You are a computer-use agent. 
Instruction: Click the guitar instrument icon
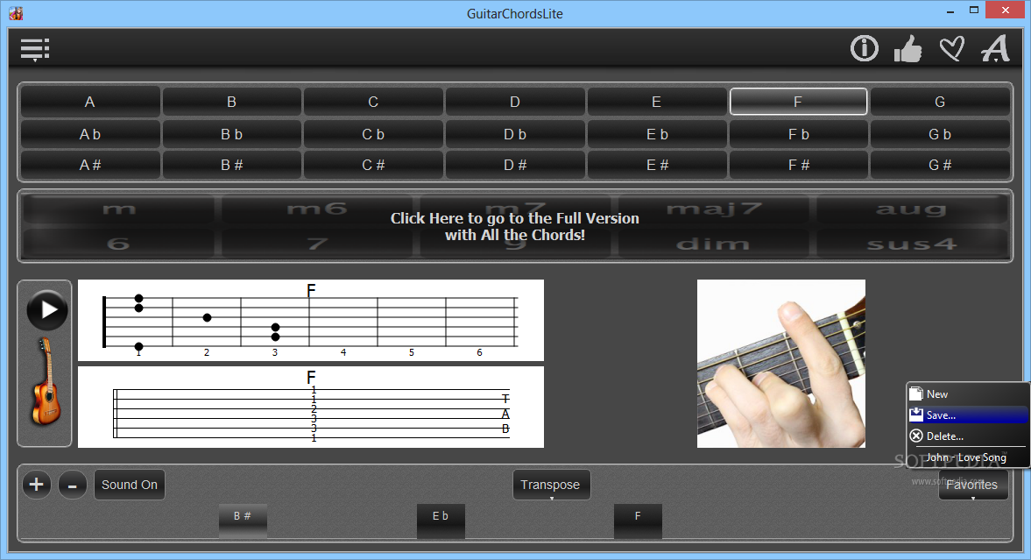[x=46, y=381]
